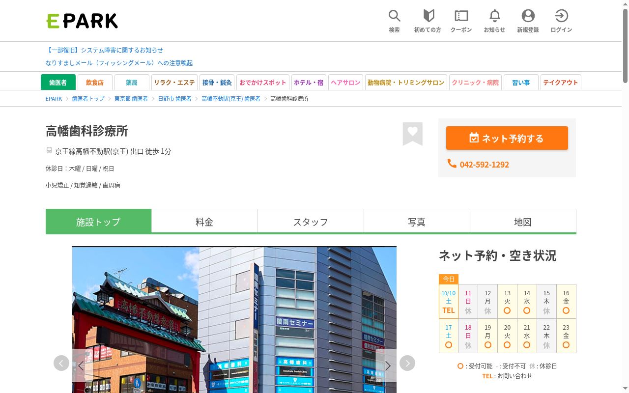Open the お知らせ bell notifications icon

[494, 21]
